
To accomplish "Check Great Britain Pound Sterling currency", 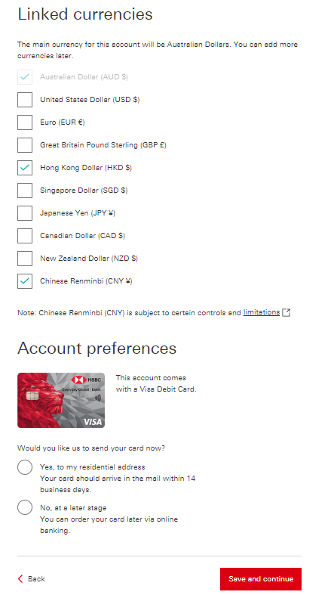I will pos(25,145).
